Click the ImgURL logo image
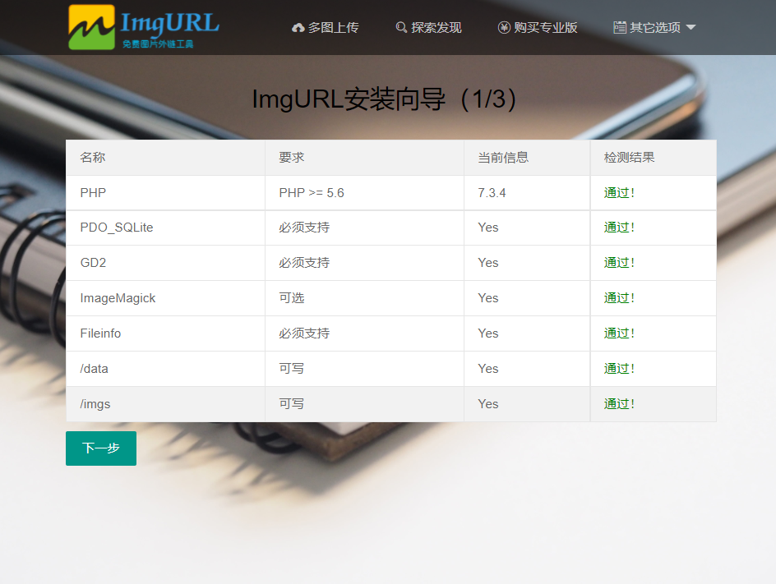The image size is (776, 584). 144,27
